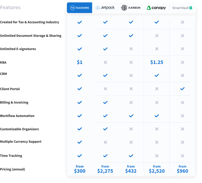Screen dimensions: 202x183
Task: Click Canopy checkmark for Created for Tax & Accounting Industry
Action: pyautogui.click(x=157, y=22)
